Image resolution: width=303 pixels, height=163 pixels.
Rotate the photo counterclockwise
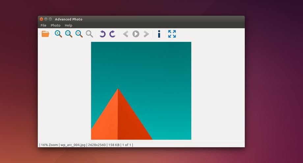(x=102, y=34)
